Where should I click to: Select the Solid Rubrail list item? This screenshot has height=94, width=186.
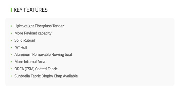[25, 40]
